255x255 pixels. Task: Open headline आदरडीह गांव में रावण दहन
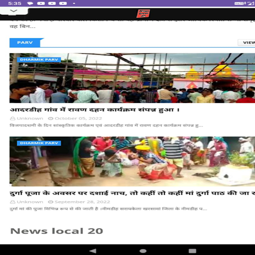click(x=95, y=110)
